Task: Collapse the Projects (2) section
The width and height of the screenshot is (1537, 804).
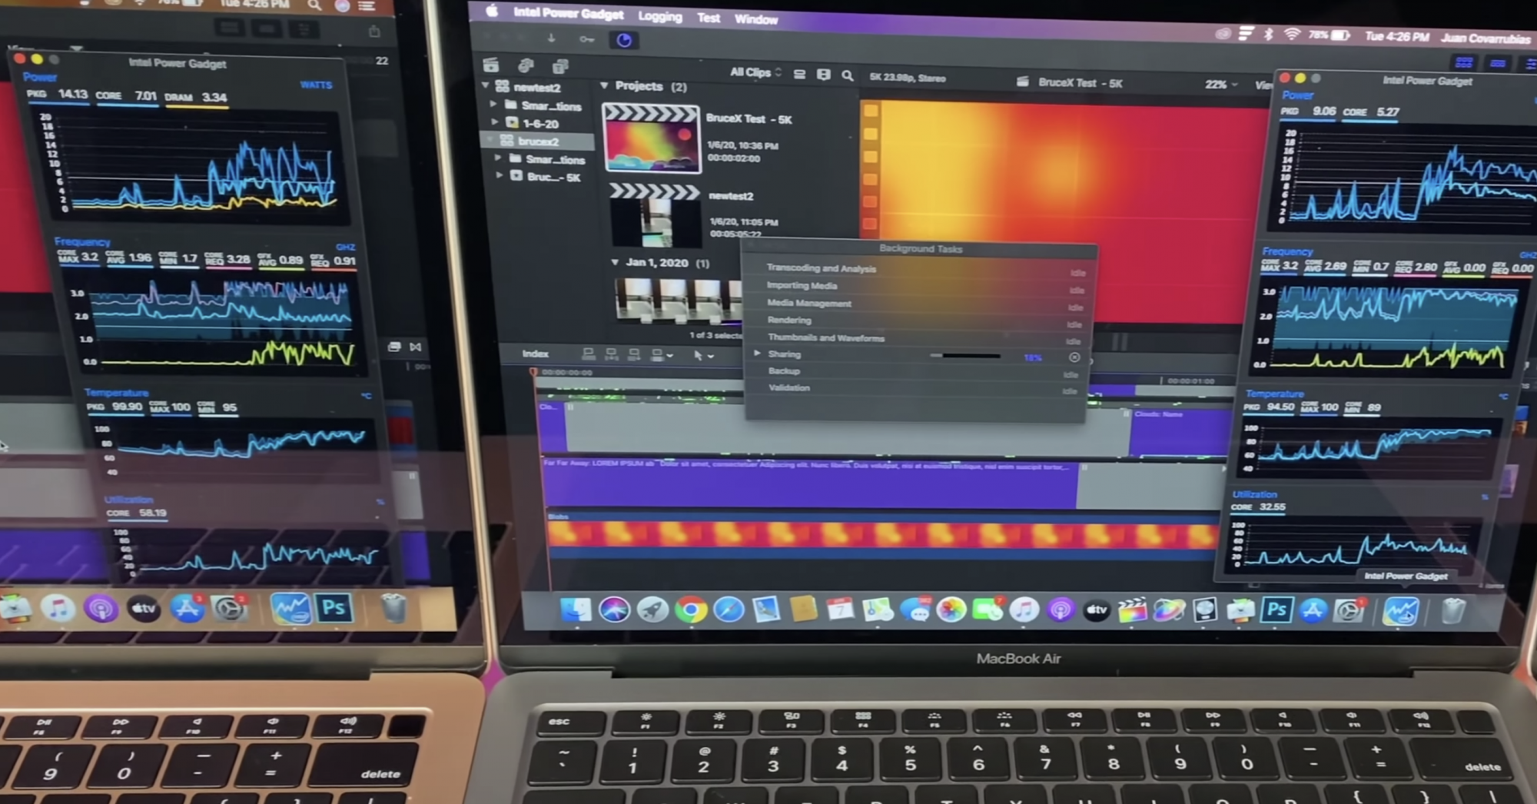Action: (604, 85)
